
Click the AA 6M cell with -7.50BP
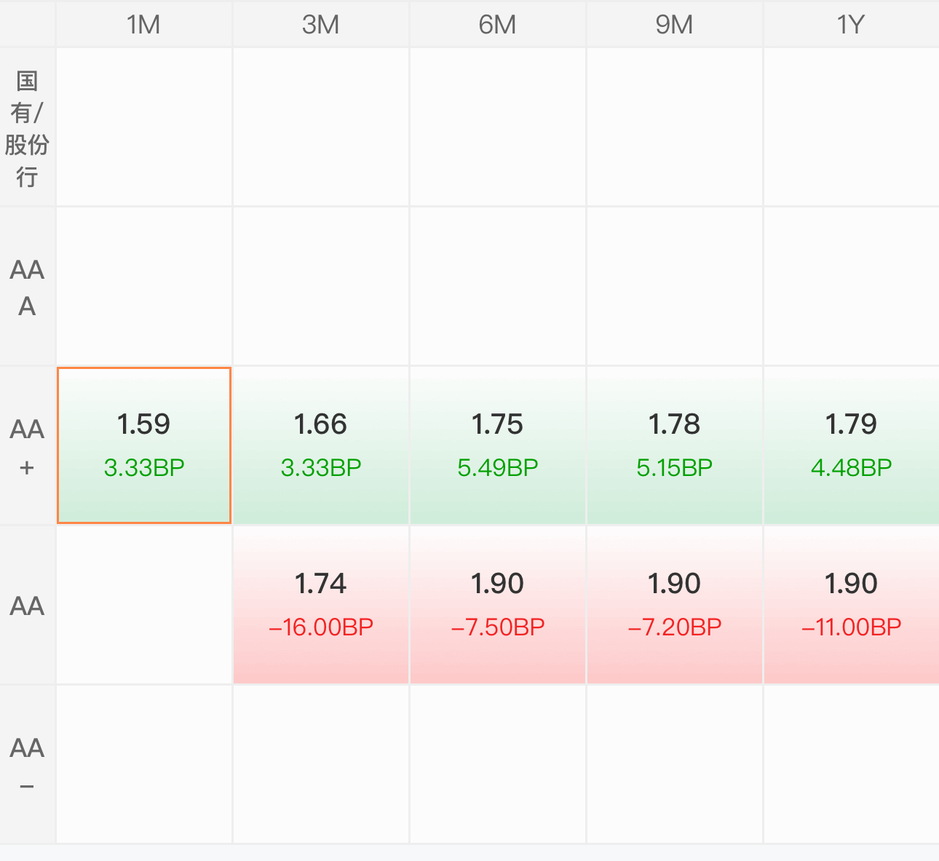point(498,605)
